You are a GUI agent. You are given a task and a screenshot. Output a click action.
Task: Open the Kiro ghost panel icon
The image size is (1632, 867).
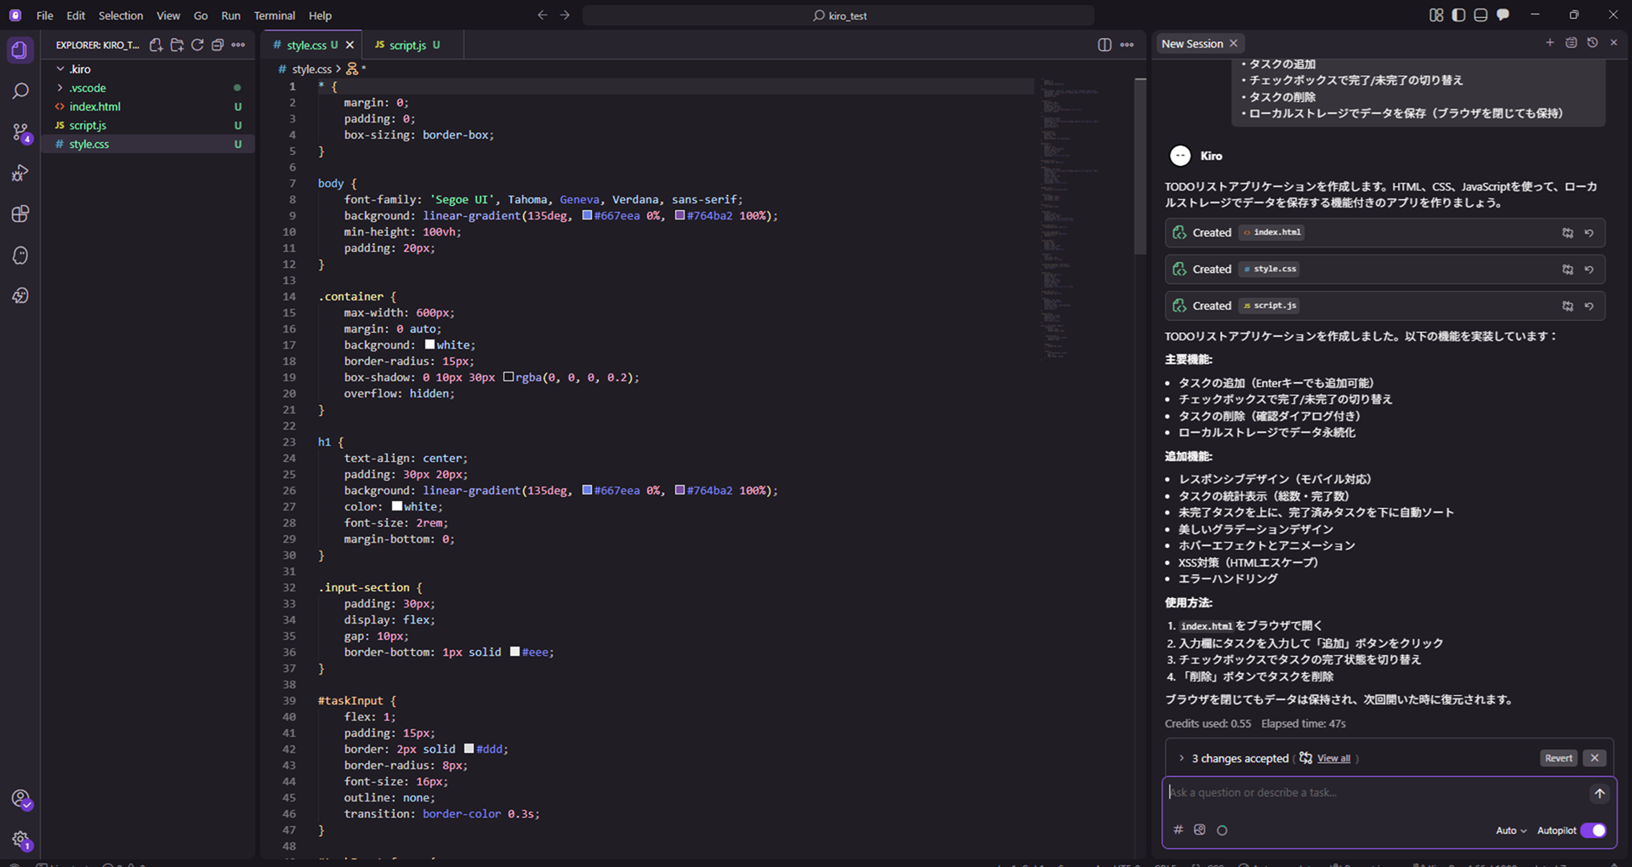[x=20, y=255]
